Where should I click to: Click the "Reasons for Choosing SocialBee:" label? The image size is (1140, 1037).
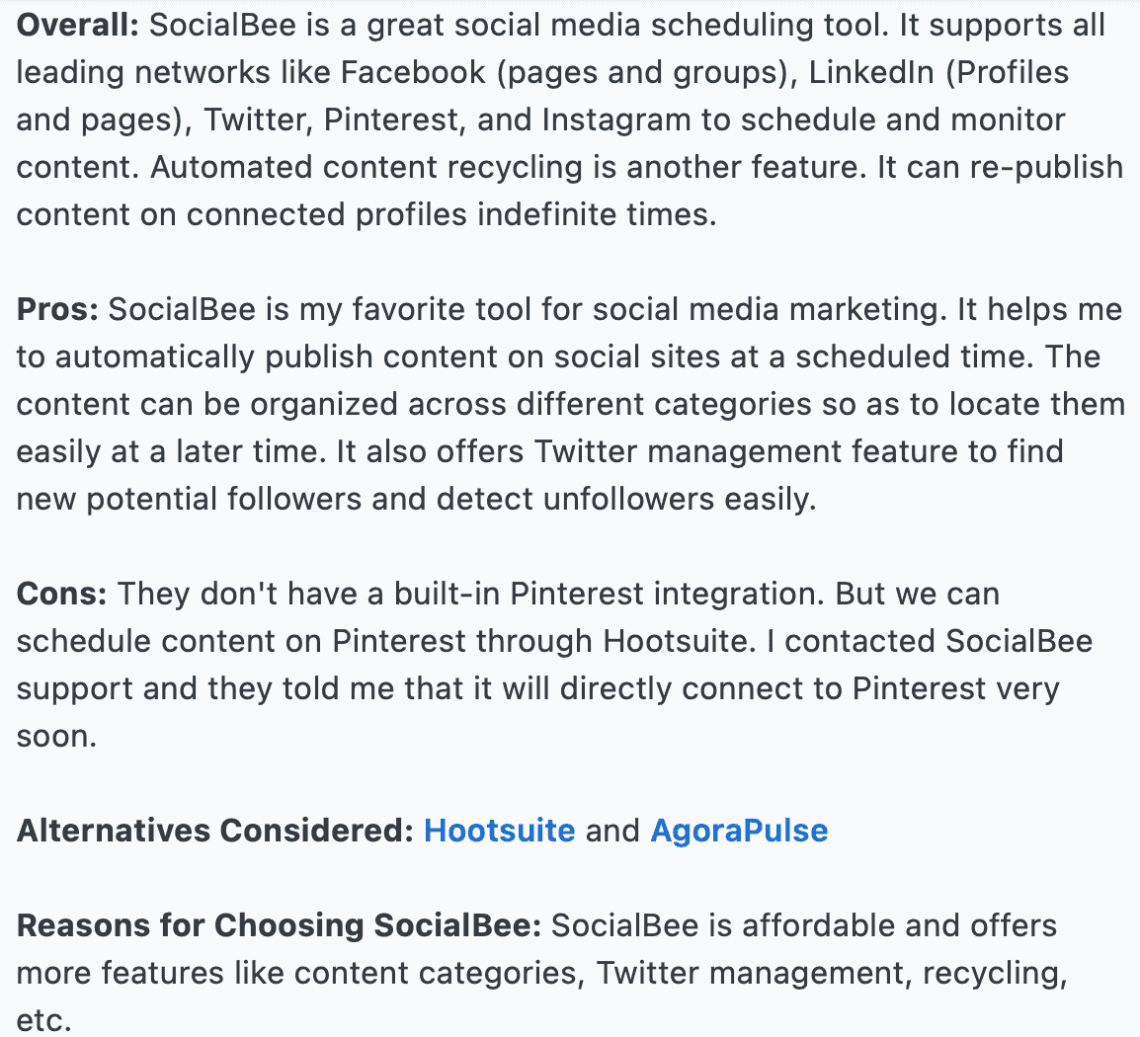[280, 925]
